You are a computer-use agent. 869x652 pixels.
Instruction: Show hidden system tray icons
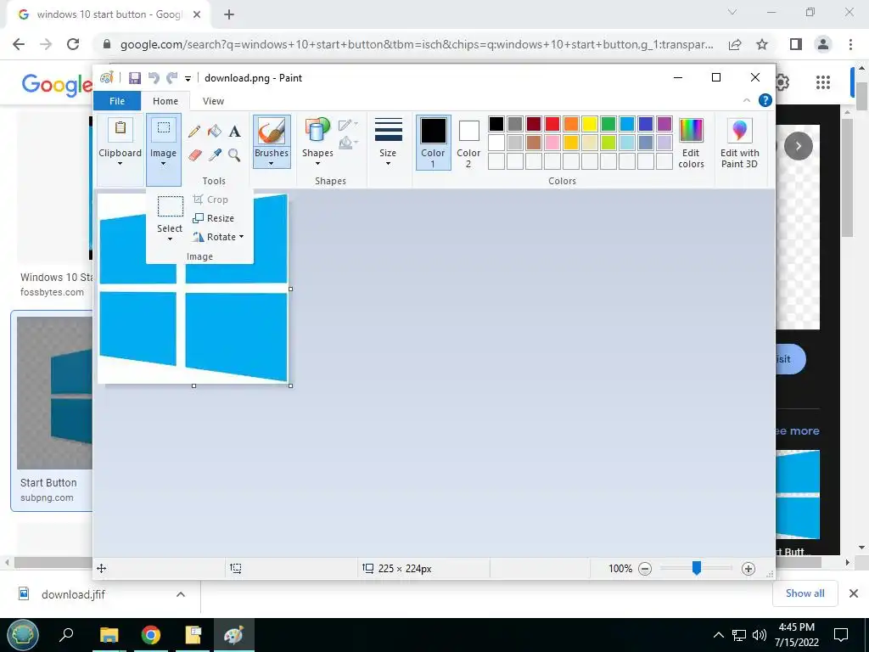click(x=718, y=635)
